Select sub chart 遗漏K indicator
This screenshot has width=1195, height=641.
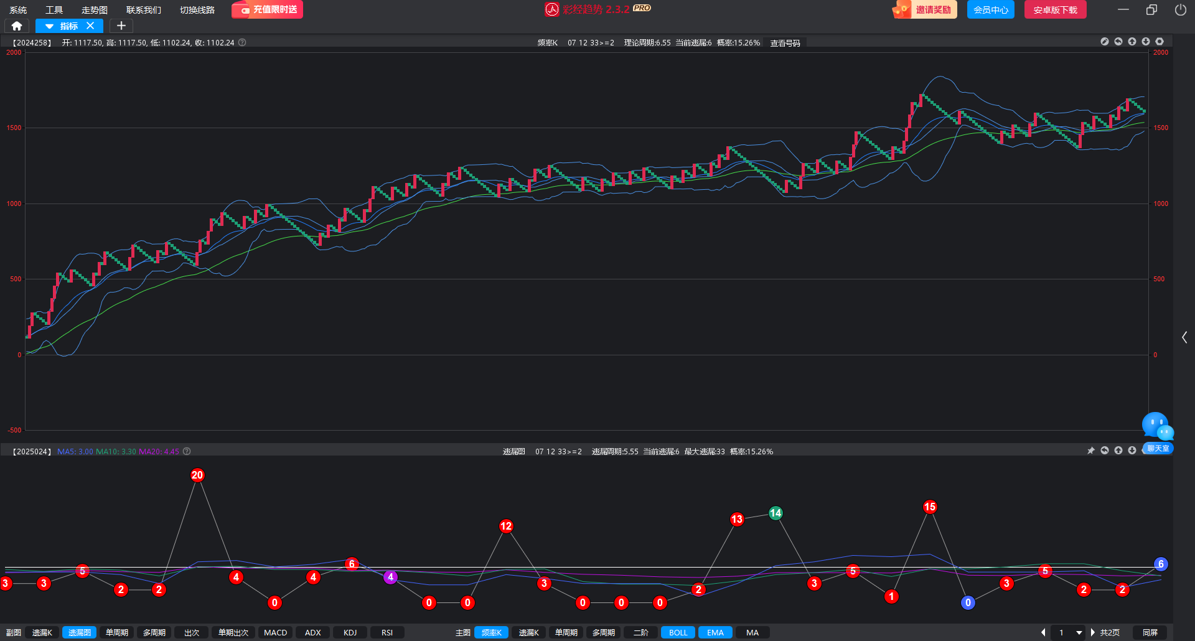tap(42, 632)
